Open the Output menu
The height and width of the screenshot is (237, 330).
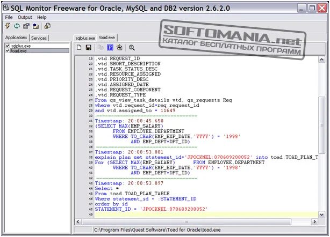pyautogui.click(x=25, y=17)
